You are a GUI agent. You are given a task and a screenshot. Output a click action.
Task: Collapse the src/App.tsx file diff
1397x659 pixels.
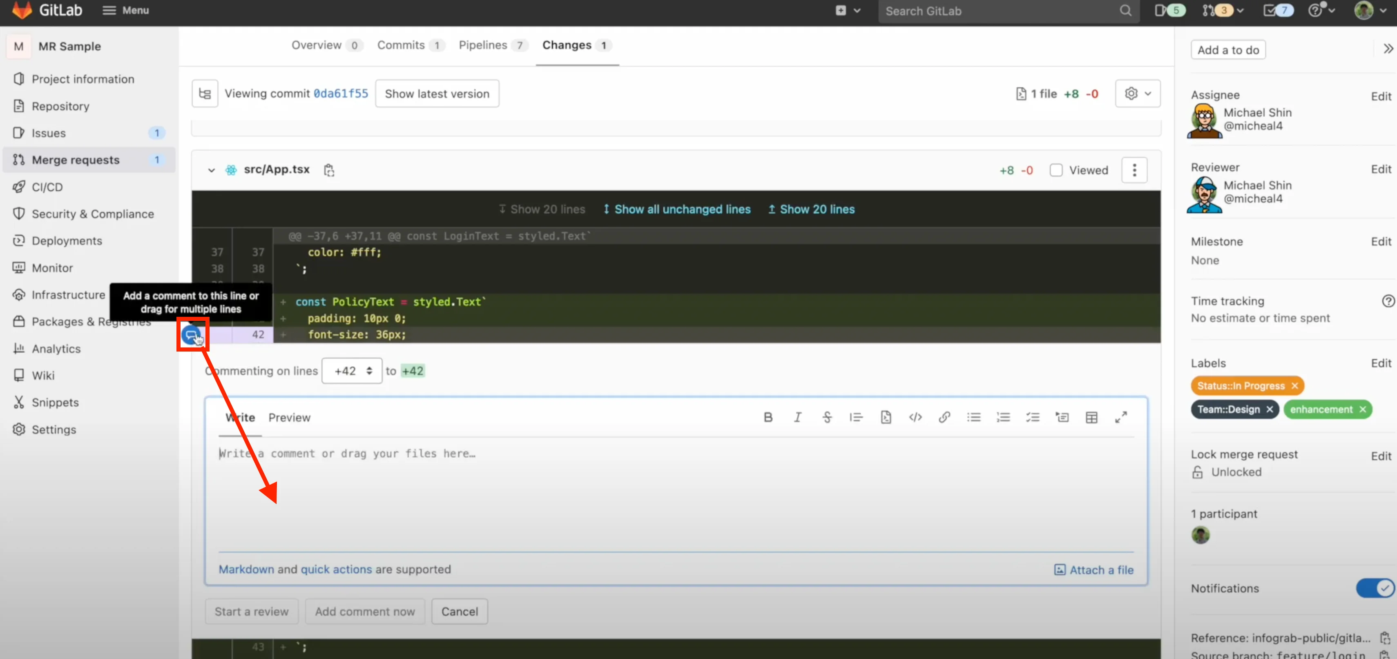point(212,170)
